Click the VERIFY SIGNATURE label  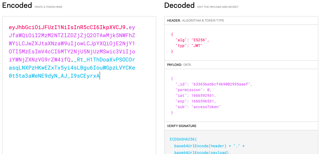[x=182, y=126]
